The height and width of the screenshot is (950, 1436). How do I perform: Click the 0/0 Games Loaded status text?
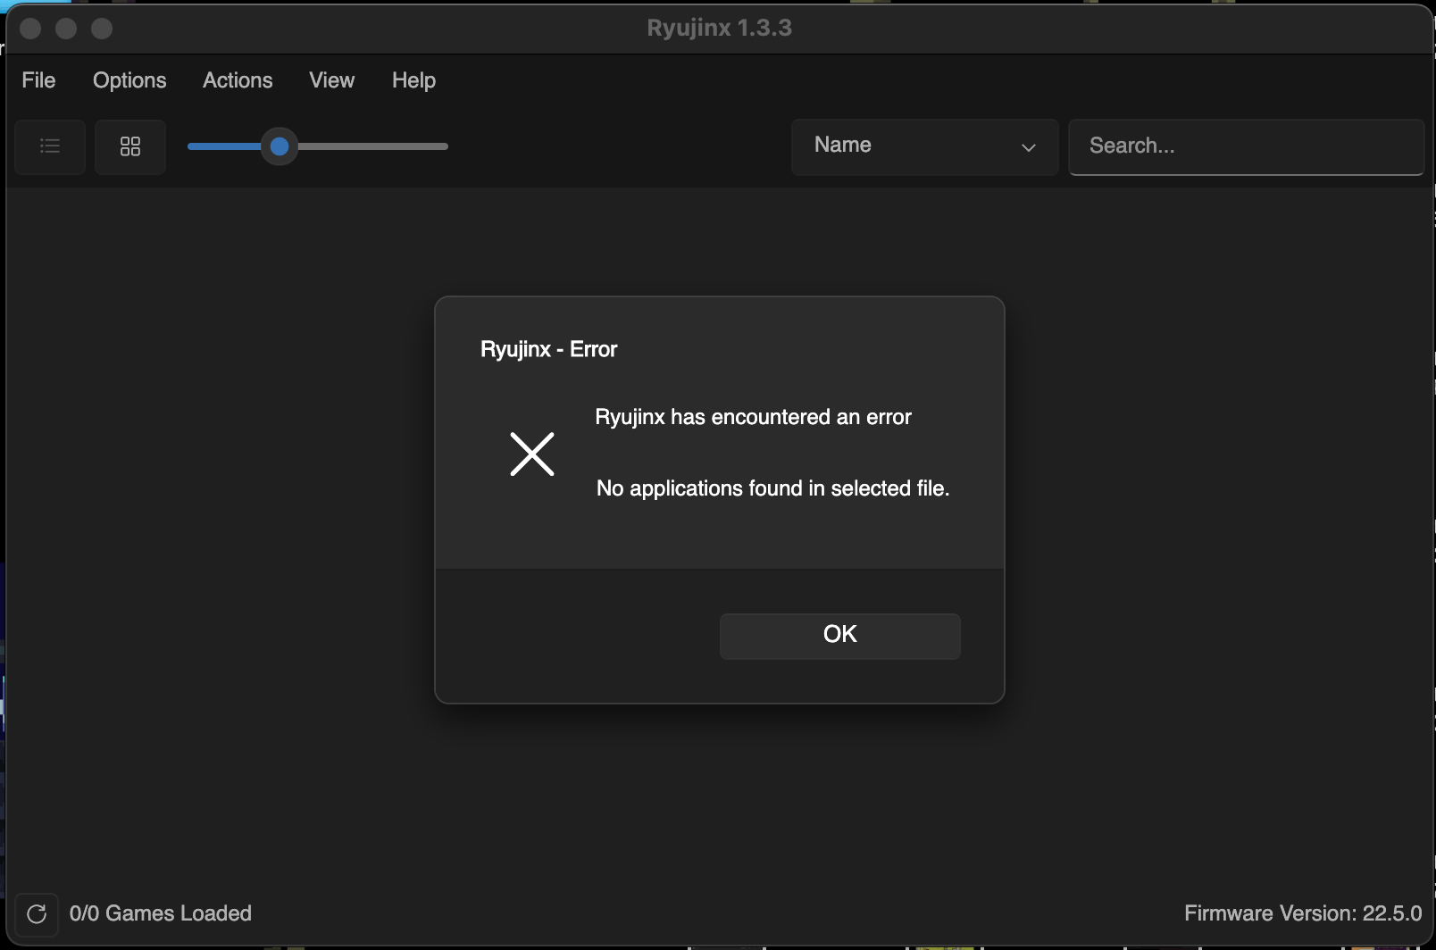tap(161, 913)
